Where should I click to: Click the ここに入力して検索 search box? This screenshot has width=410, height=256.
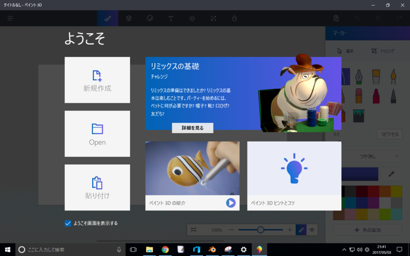[x=71, y=250]
